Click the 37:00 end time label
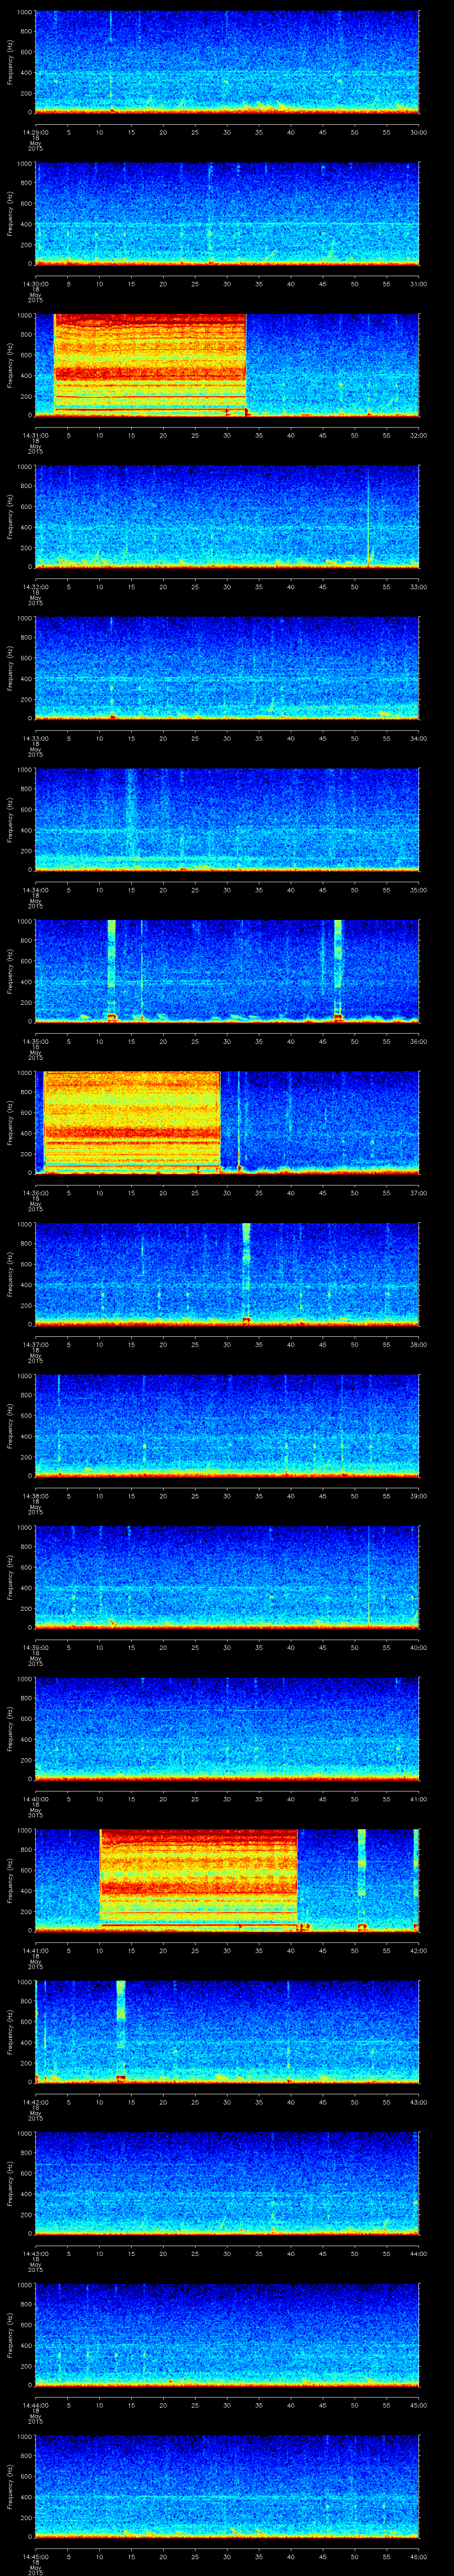Viewport: 454px width, 2576px height. coord(419,1193)
